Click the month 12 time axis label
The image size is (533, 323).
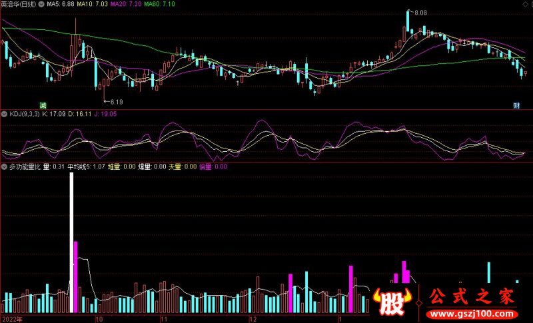click(253, 319)
